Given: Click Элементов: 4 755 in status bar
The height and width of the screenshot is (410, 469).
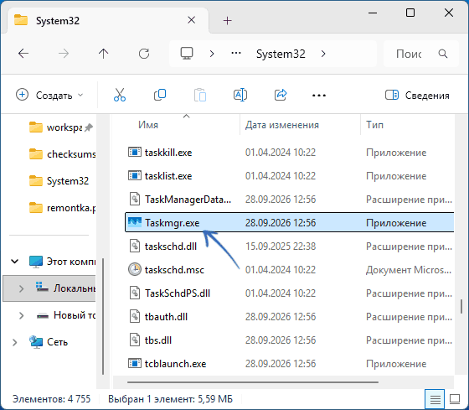Looking at the screenshot, I should point(51,399).
